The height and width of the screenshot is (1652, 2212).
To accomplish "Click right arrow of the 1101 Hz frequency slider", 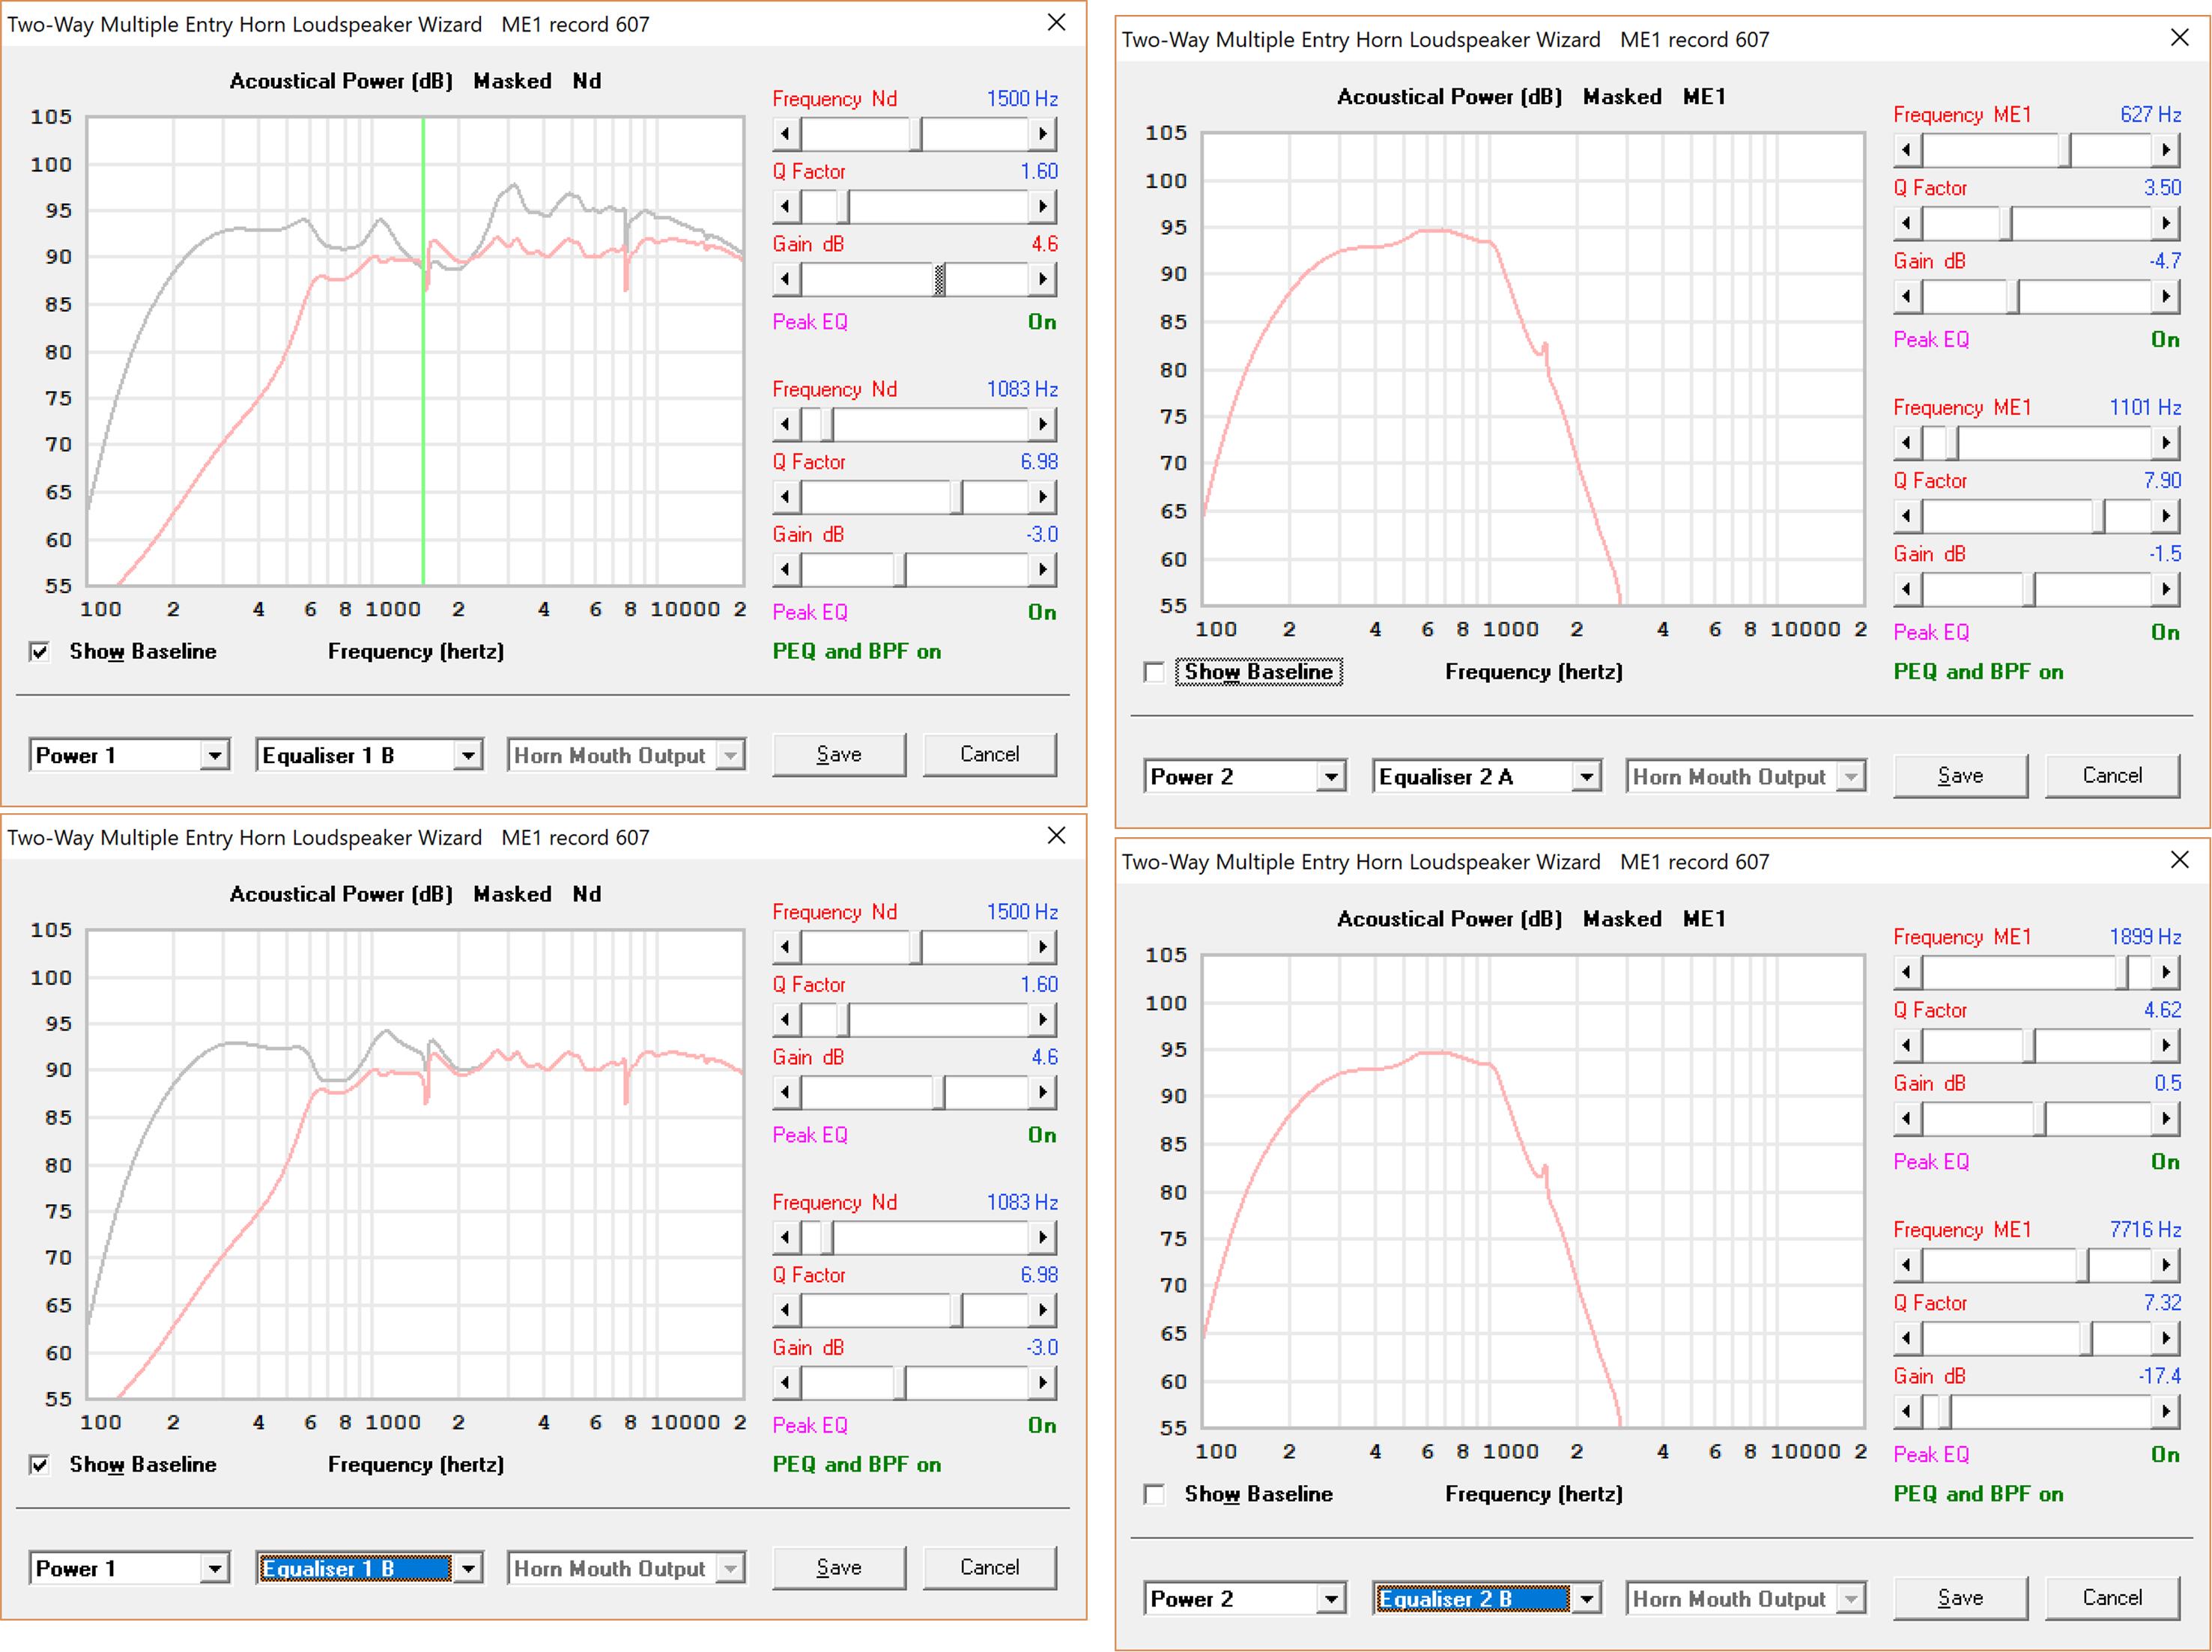I will (x=2165, y=443).
